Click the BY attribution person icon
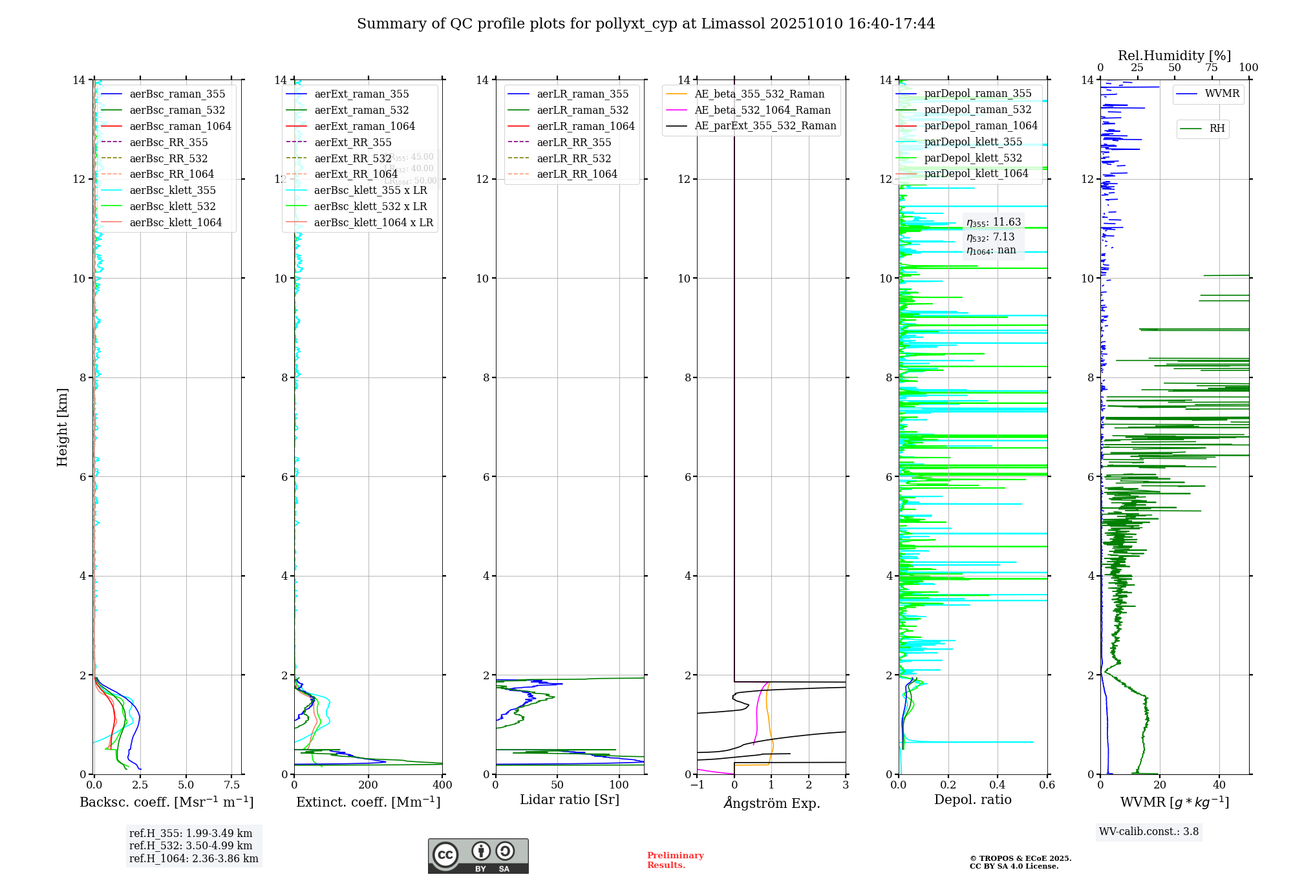 [x=480, y=851]
